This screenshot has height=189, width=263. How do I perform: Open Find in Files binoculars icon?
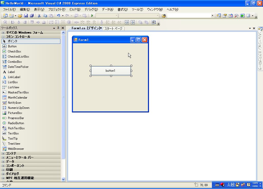pyautogui.click(x=164, y=16)
